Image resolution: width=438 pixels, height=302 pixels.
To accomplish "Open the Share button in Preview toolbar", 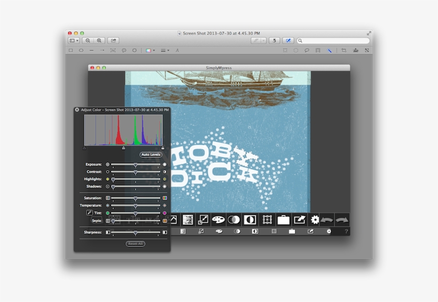I will tap(113, 41).
